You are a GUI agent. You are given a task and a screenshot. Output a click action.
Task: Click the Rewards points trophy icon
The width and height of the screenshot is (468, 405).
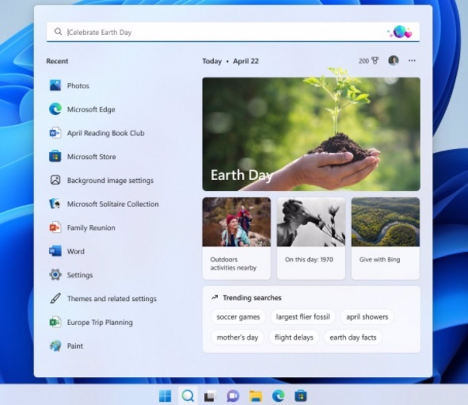376,61
